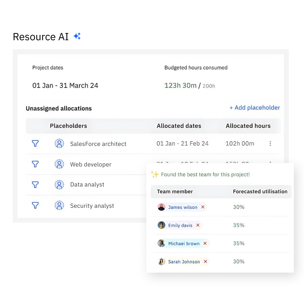This screenshot has width=304, height=307.
Task: Open the Sarah Johnson team member name
Action: tap(184, 262)
